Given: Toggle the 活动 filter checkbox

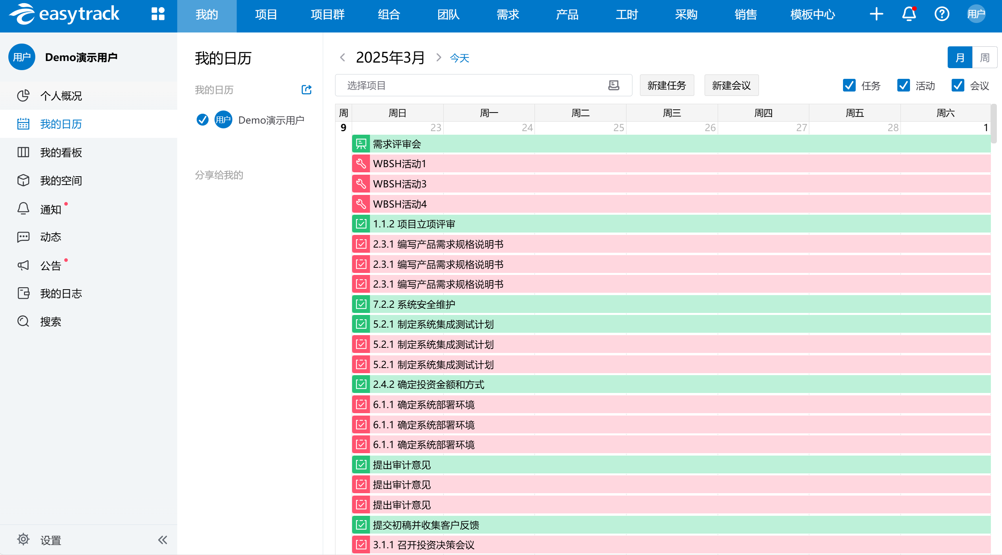Looking at the screenshot, I should coord(903,86).
